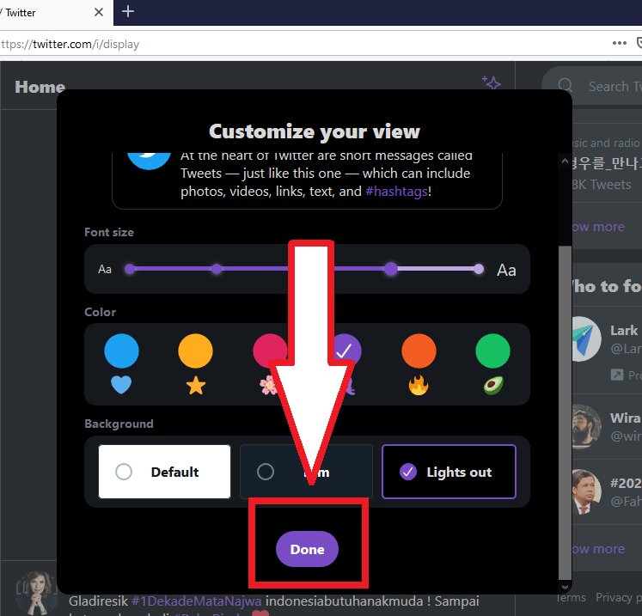Select the Default background option

[x=165, y=472]
